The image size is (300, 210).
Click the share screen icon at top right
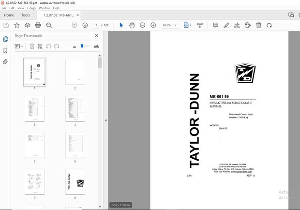[291, 15]
